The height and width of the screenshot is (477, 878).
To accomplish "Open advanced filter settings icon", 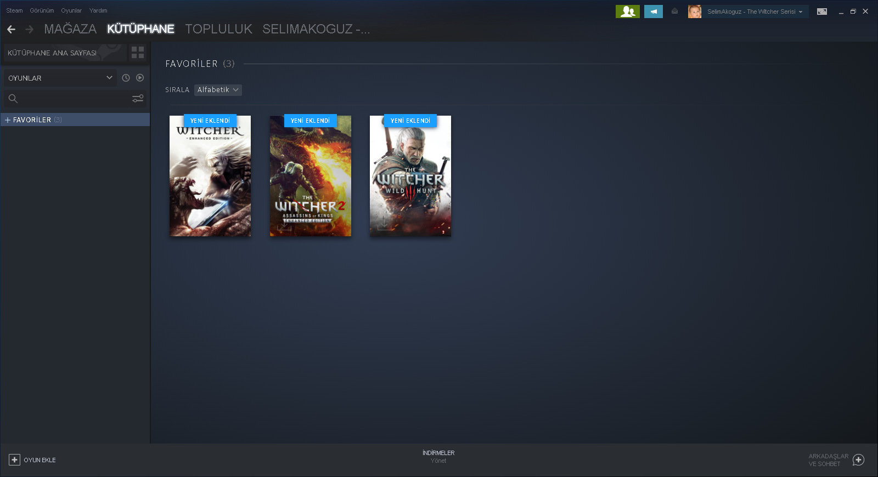I will [138, 99].
